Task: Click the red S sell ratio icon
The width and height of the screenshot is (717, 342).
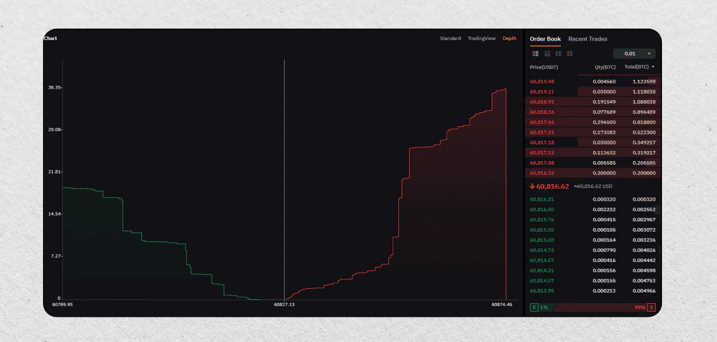Action: 651,307
